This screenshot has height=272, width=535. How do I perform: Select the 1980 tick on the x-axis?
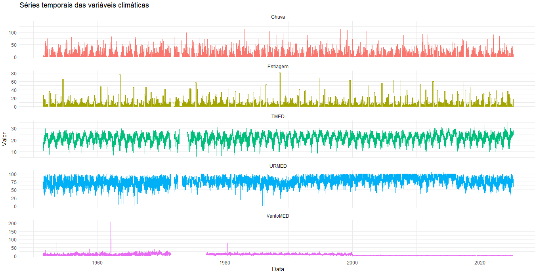(225, 262)
